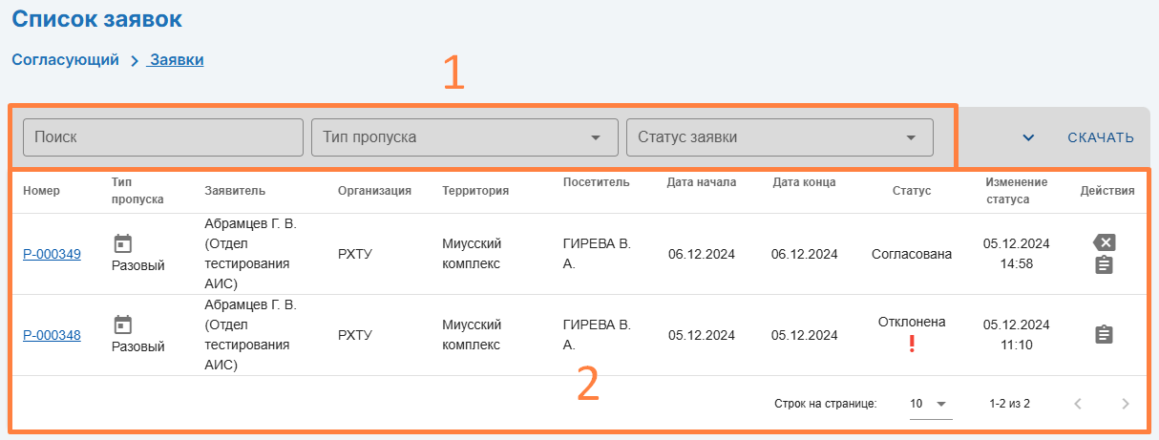Click the Дата начала column header
Image resolution: width=1159 pixels, height=440 pixels.
[x=701, y=182]
